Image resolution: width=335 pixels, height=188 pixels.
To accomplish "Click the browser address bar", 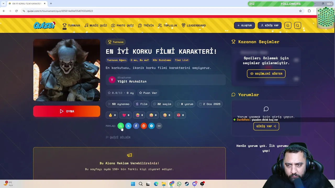I will pyautogui.click(x=160, y=11).
